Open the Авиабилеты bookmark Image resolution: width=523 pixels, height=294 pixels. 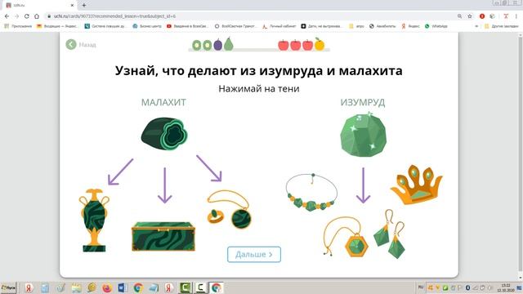click(x=382, y=26)
